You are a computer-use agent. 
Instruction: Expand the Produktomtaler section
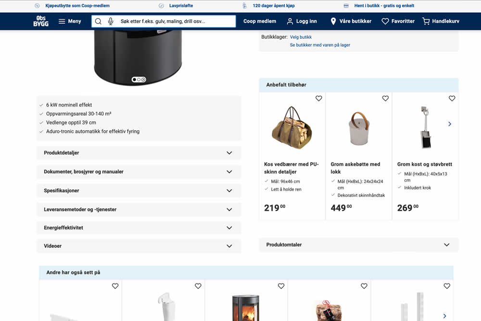(x=358, y=244)
